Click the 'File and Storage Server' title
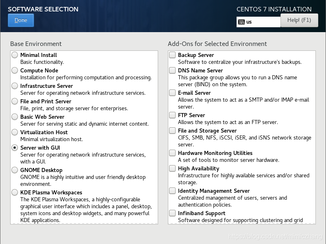The width and height of the screenshot is (326, 244). coord(207,131)
